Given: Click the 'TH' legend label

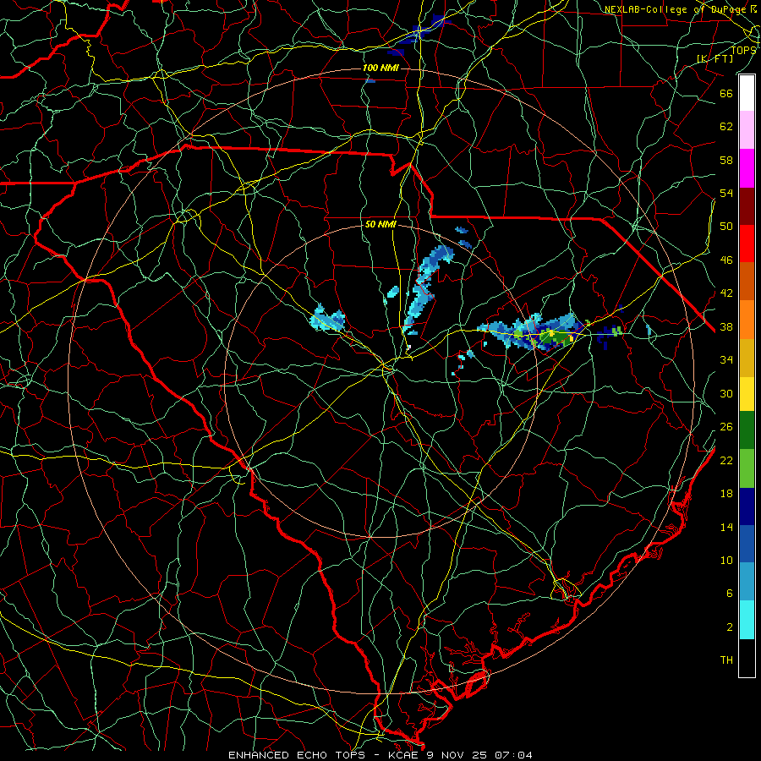Looking at the screenshot, I should tap(726, 660).
